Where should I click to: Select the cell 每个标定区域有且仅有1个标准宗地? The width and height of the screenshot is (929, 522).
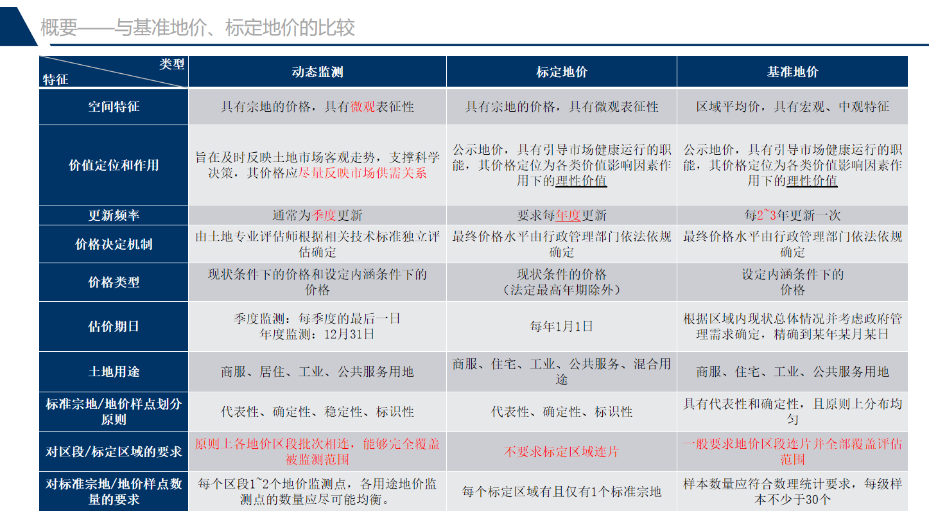[562, 492]
